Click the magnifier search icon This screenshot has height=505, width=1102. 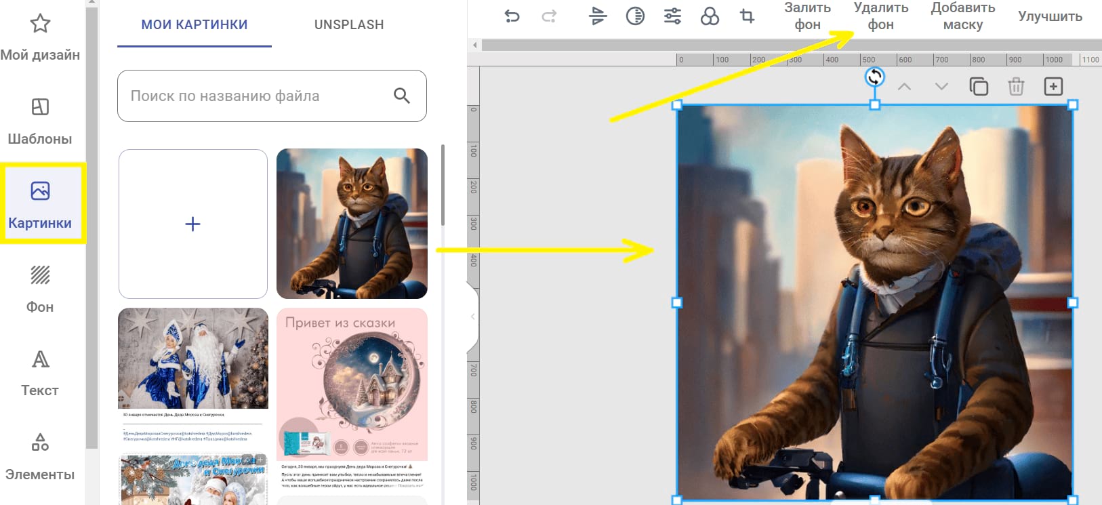(402, 96)
